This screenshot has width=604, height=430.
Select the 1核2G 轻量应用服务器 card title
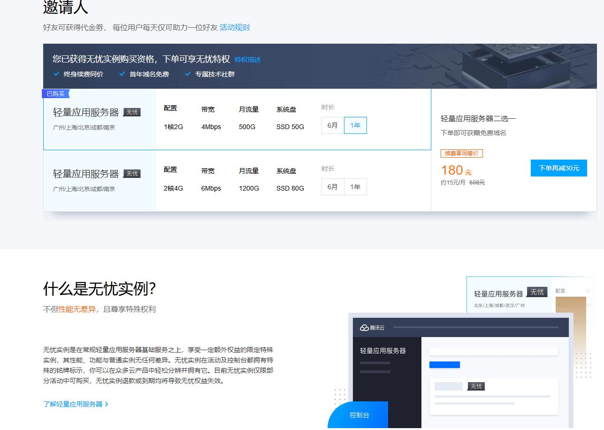(x=86, y=113)
